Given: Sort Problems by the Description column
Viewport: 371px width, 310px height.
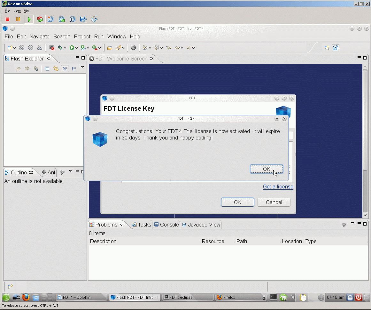Looking at the screenshot, I should click(144, 241).
